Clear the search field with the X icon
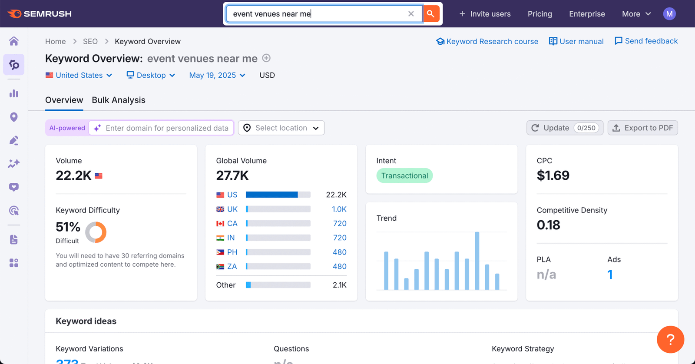 coord(411,14)
